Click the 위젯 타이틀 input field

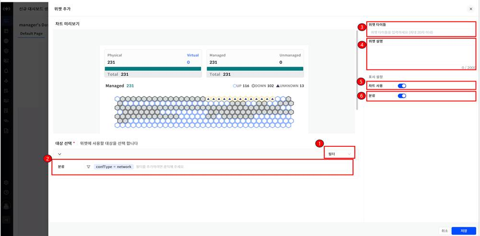(x=421, y=32)
